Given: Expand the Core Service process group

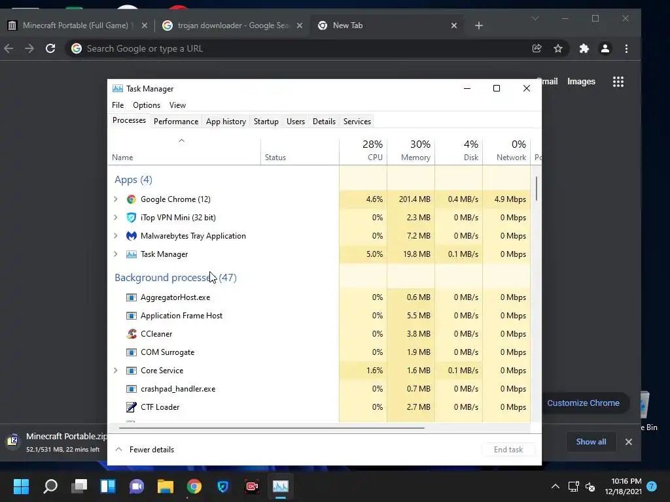Looking at the screenshot, I should click(x=115, y=371).
